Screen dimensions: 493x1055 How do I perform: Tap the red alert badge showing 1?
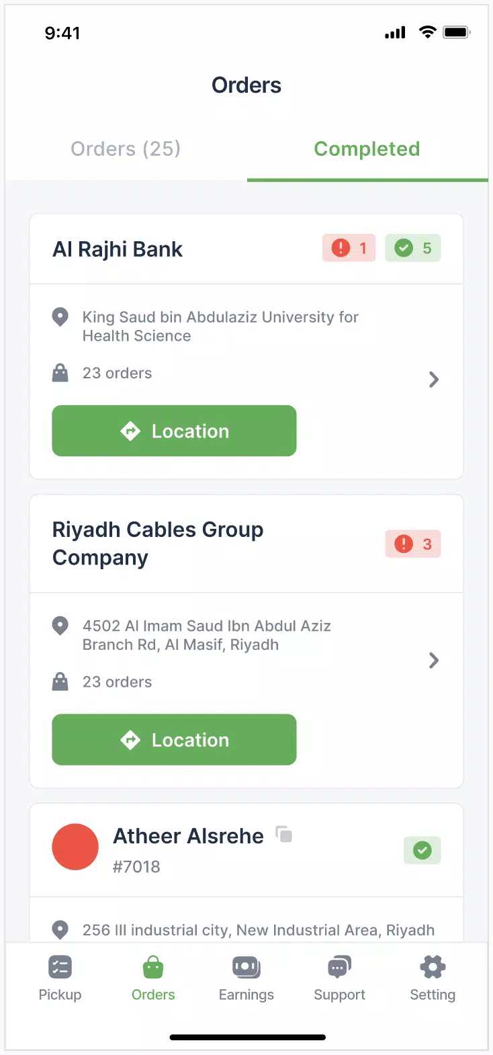(x=349, y=248)
